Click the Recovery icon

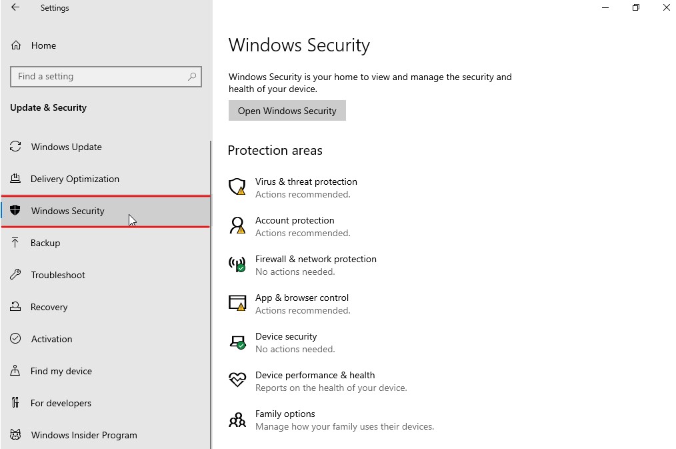pyautogui.click(x=15, y=307)
